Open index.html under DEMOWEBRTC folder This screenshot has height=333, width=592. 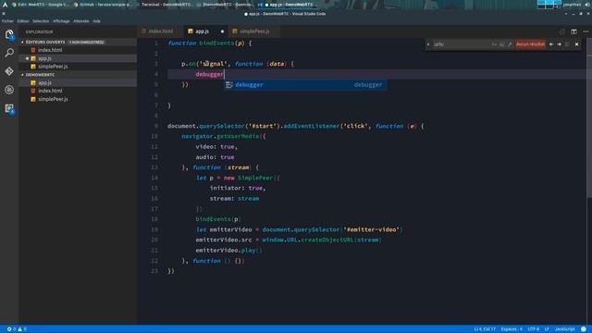(78, 91)
